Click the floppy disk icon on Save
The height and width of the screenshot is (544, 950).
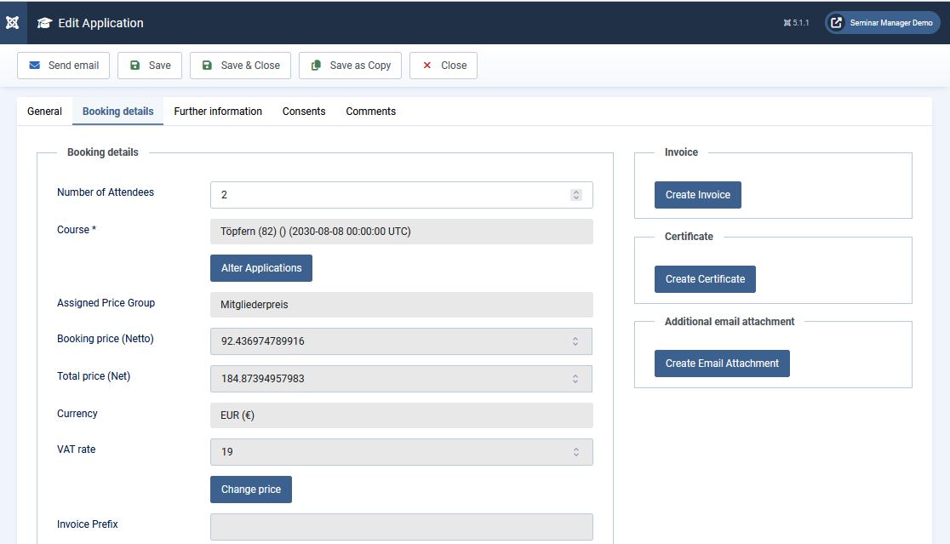point(135,66)
